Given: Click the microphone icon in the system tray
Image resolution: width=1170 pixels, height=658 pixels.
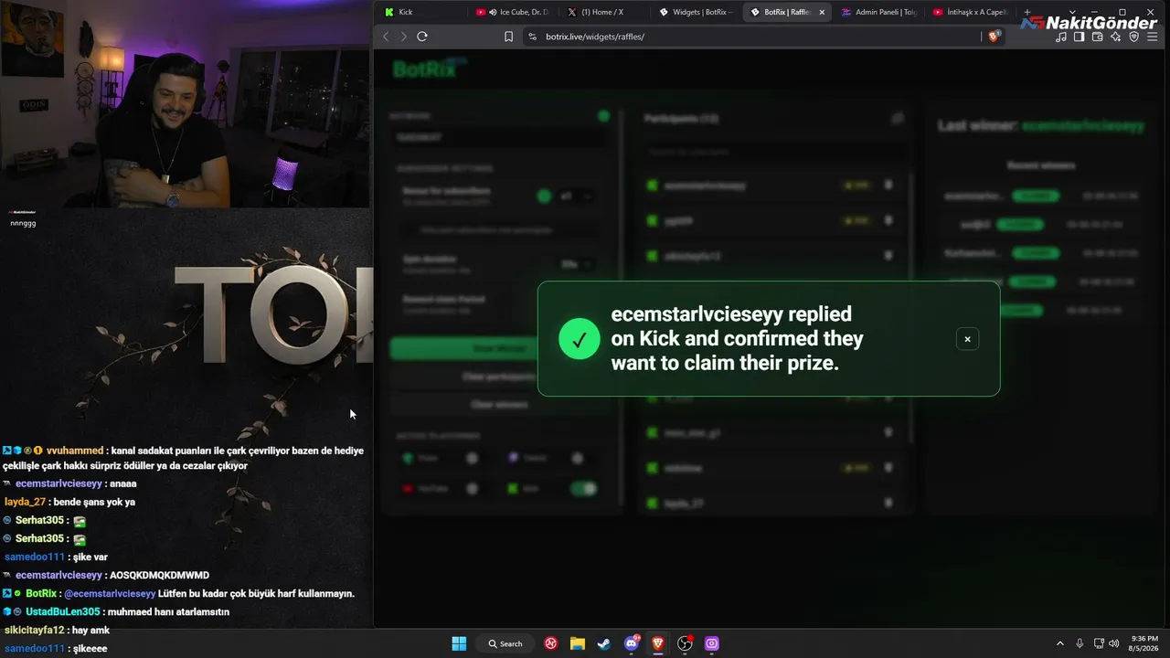Looking at the screenshot, I should pos(1080,643).
